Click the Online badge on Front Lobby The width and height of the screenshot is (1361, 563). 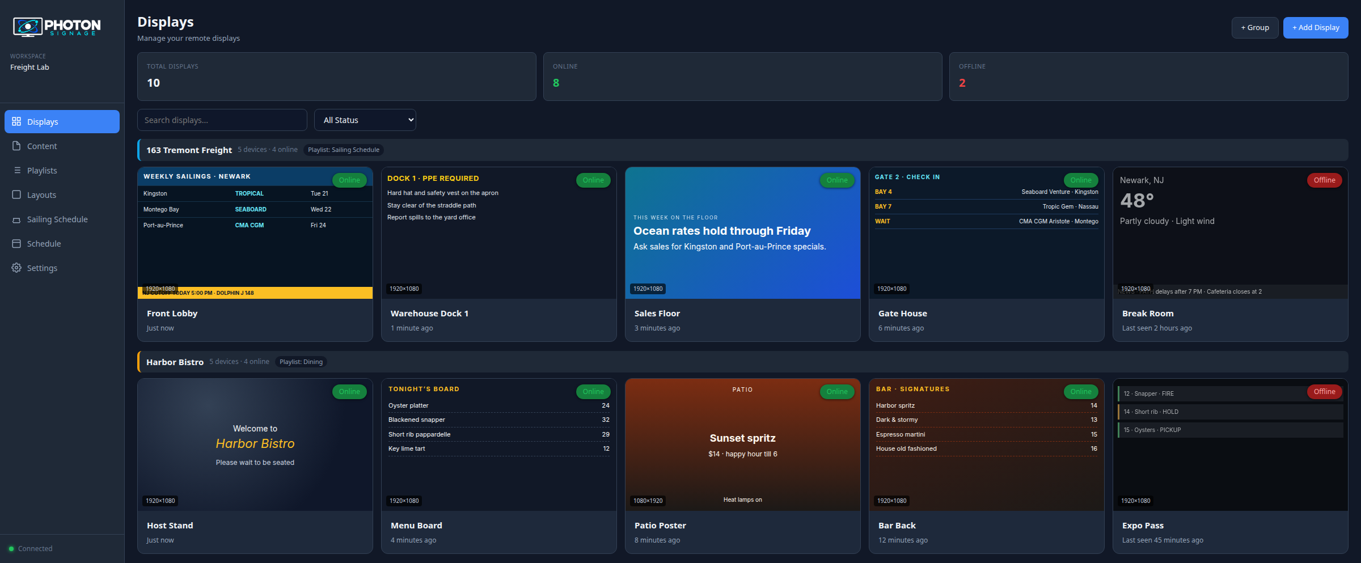[349, 180]
